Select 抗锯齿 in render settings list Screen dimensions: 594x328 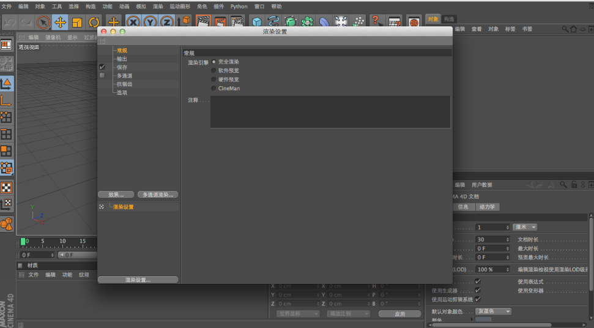pos(125,84)
